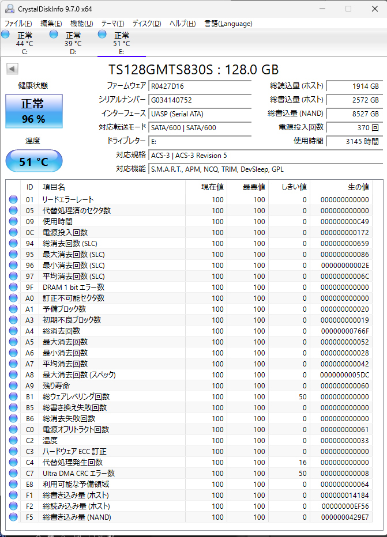Click the status orb of row 09 使用時間
Image resolution: width=387 pixels, height=537 pixels.
point(13,221)
